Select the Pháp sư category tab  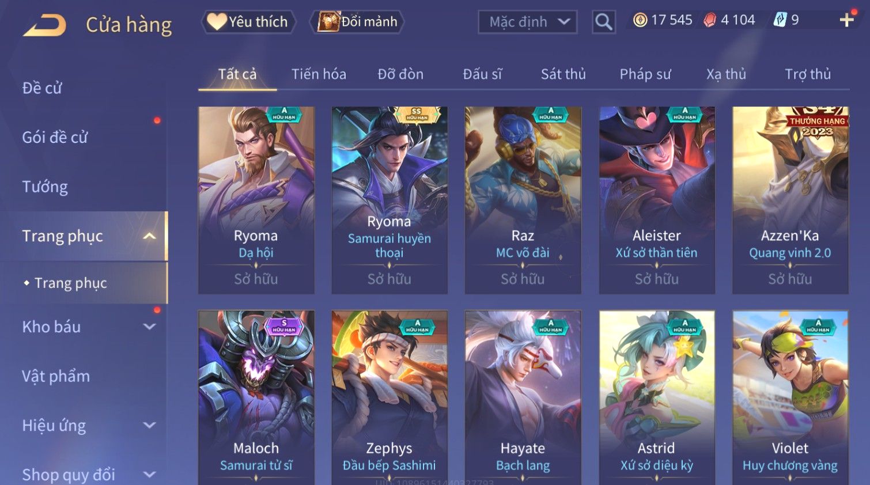point(645,74)
